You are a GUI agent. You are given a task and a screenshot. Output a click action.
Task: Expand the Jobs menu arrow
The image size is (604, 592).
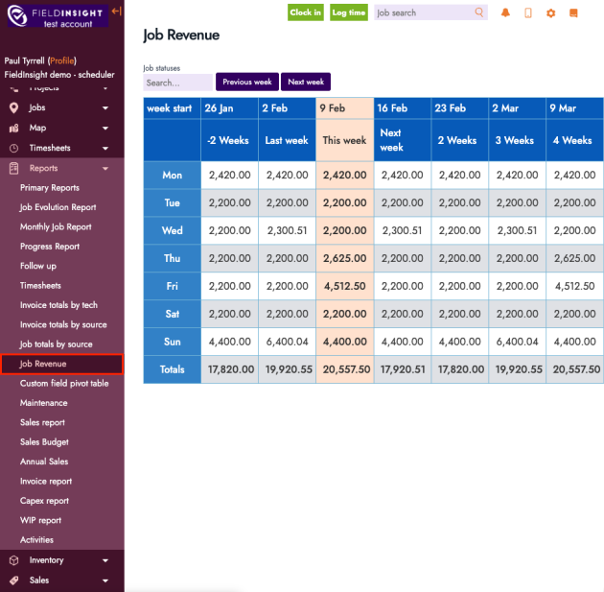point(105,108)
